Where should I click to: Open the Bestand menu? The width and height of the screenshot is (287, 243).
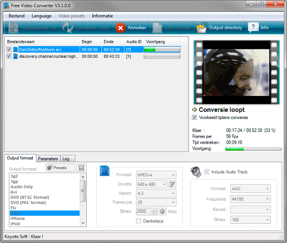[x=16, y=16]
